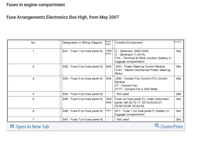Click row number '7' in the table

click(x=33, y=119)
